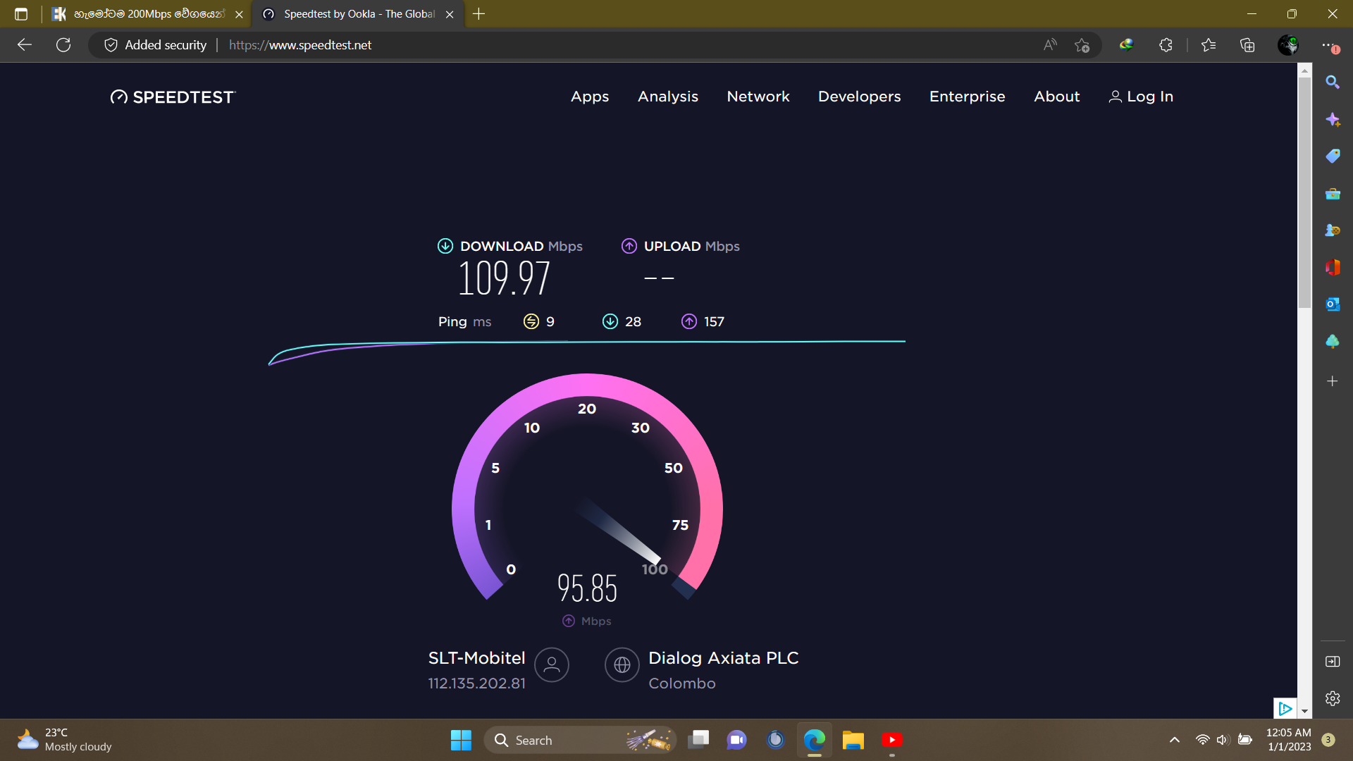Add a new sidebar app
This screenshot has height=761, width=1353.
pyautogui.click(x=1333, y=381)
